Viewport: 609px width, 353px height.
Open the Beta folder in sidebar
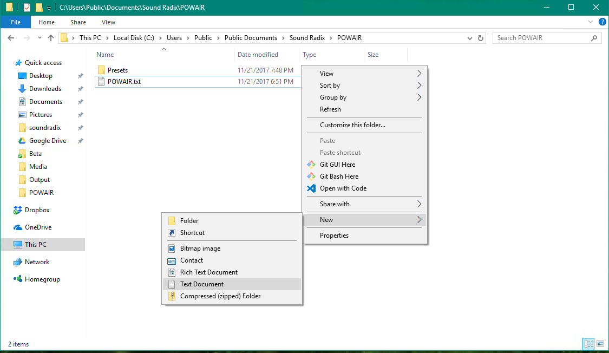tap(35, 154)
